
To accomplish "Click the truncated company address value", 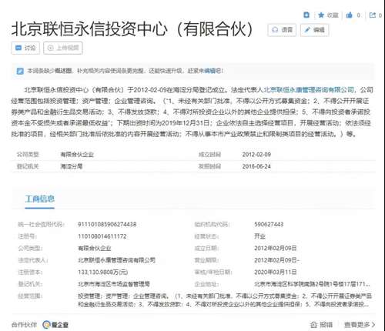I will coord(312,284).
